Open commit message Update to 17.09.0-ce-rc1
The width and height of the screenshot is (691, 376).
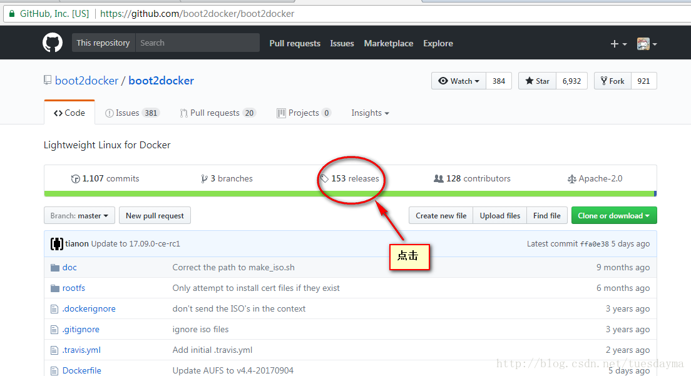point(136,243)
